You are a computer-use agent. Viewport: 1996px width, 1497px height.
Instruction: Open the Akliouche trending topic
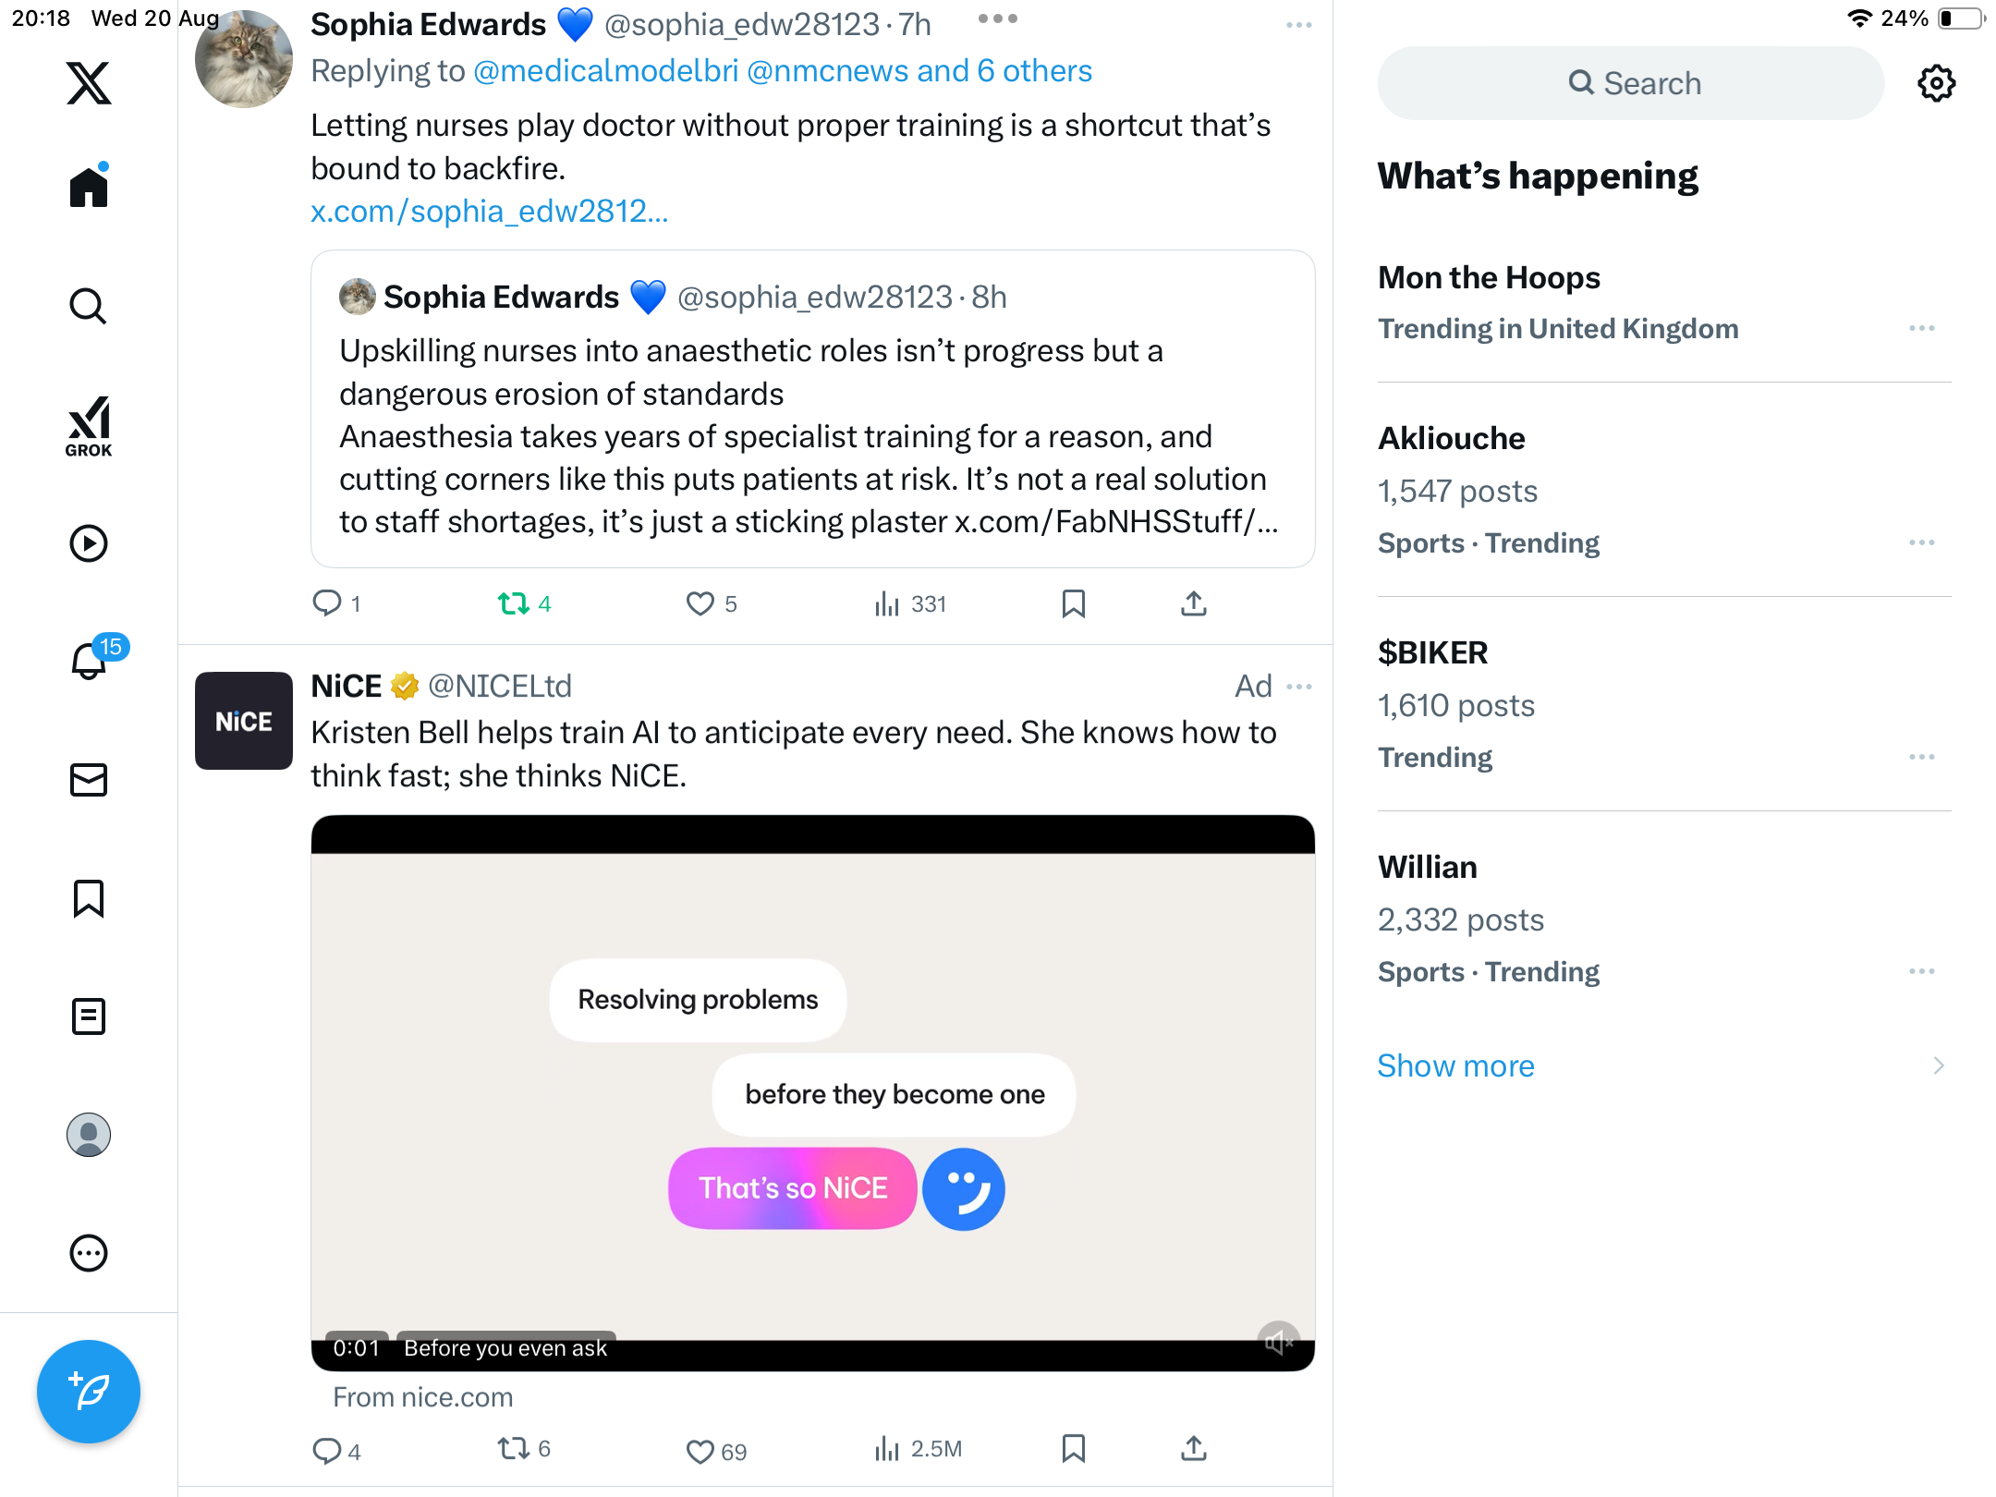pos(1451,439)
